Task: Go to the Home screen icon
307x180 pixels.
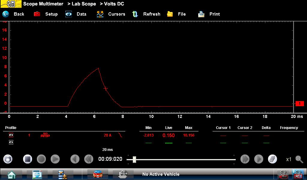Action: [x=11, y=174]
